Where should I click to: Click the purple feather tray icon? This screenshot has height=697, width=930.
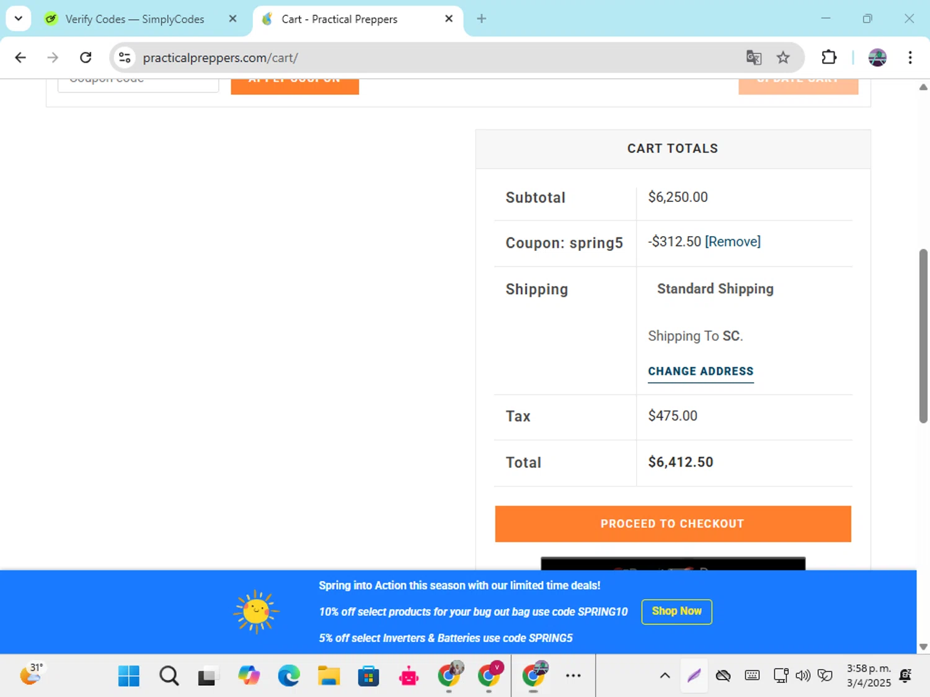pos(694,675)
